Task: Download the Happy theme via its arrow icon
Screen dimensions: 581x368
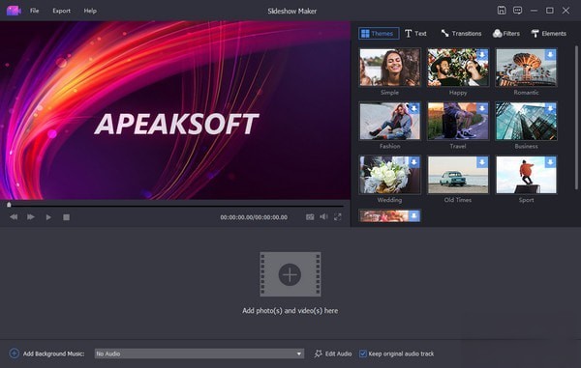Action: pos(482,55)
